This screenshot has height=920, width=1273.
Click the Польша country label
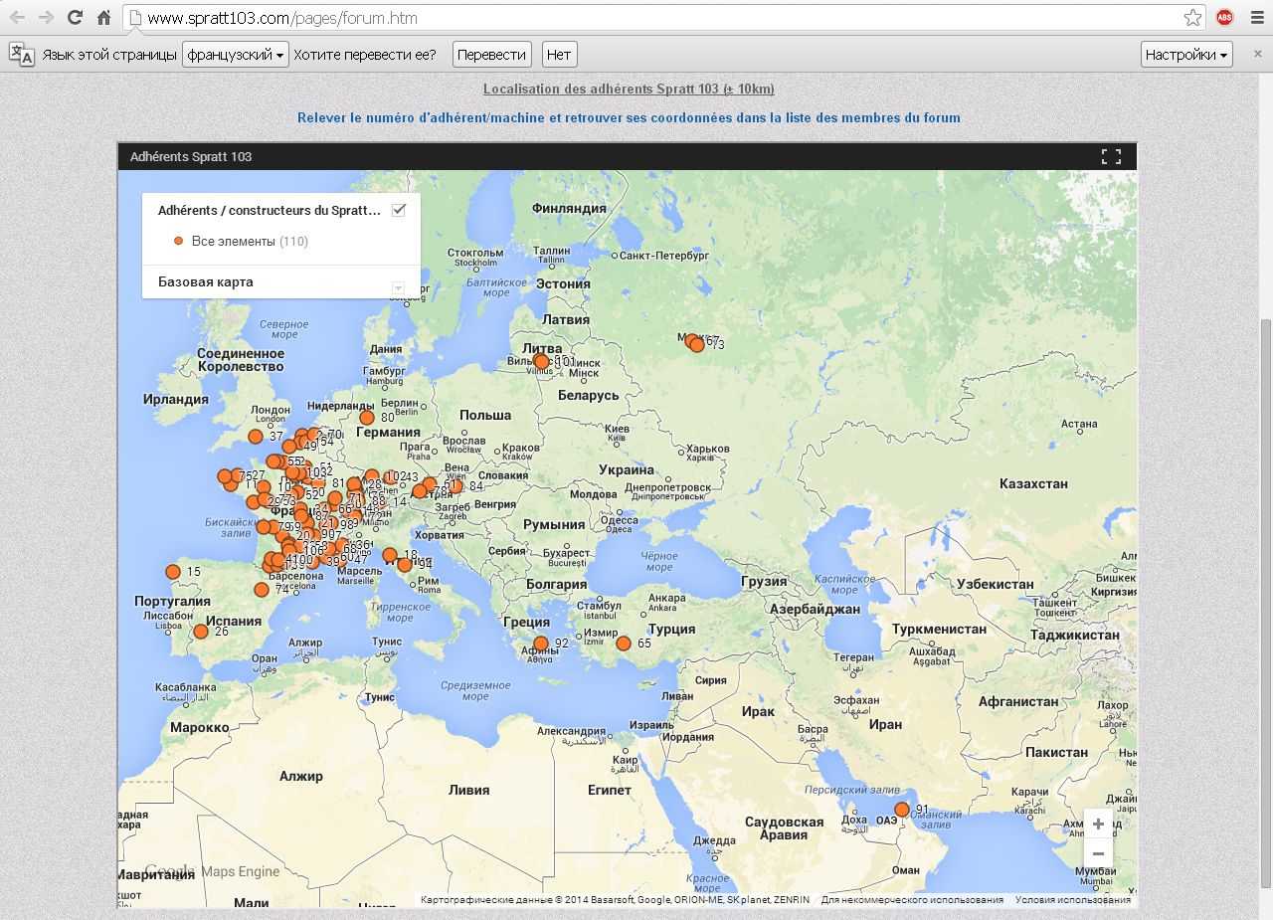click(484, 415)
